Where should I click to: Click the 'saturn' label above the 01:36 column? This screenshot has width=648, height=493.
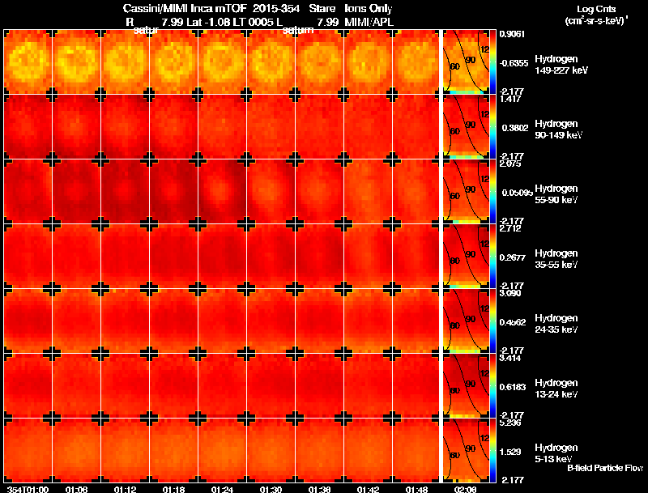(297, 30)
